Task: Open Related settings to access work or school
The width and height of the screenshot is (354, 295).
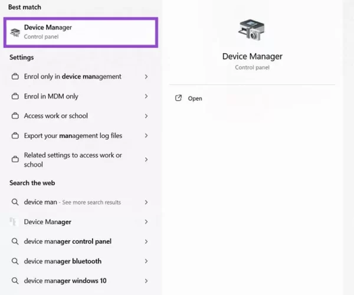Action: (73, 160)
